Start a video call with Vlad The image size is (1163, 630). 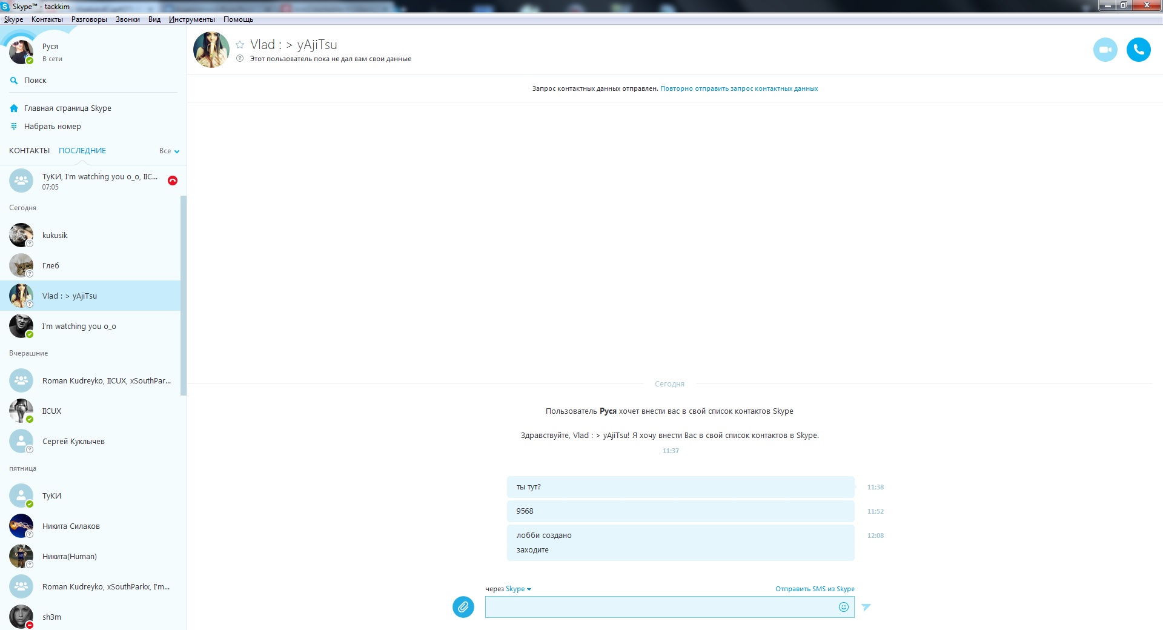1105,50
